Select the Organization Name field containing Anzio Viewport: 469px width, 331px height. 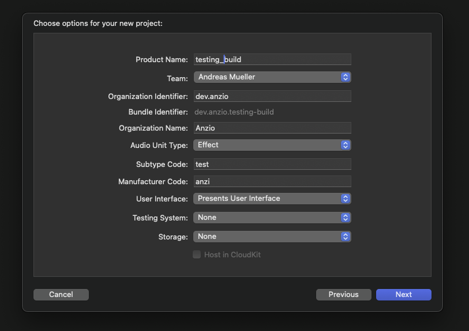tap(272, 128)
